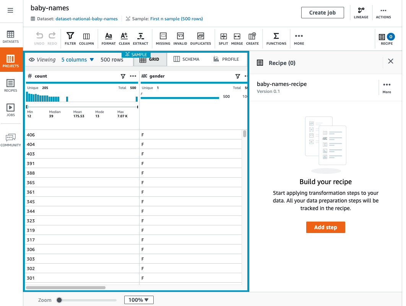The height and width of the screenshot is (306, 406).
Task: Switch to the SCHEMA tab
Action: pos(187,59)
